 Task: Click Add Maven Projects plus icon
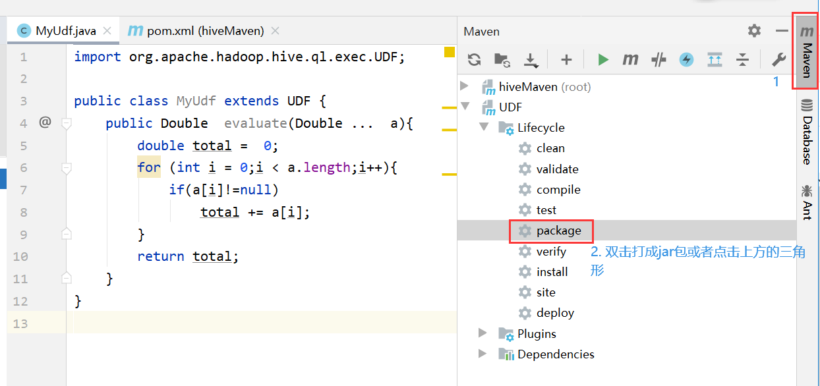point(566,60)
